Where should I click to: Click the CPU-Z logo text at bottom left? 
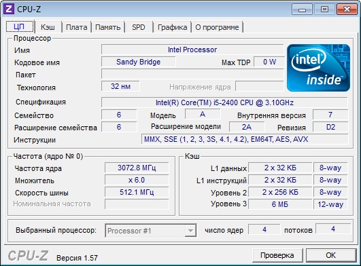point(28,255)
